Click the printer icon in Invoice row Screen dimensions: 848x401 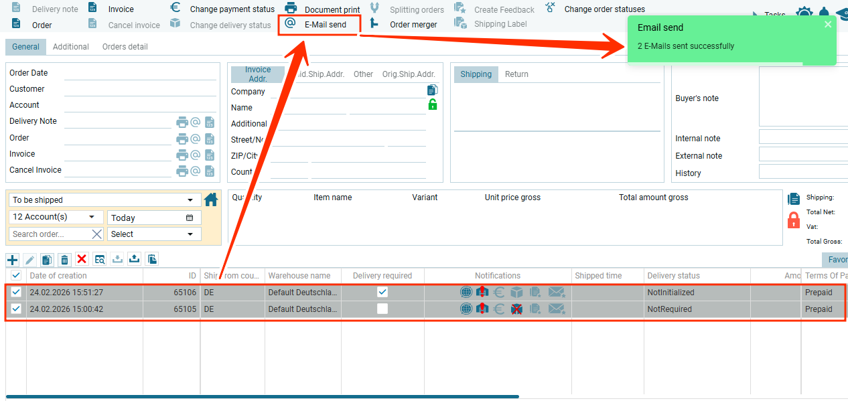click(182, 155)
